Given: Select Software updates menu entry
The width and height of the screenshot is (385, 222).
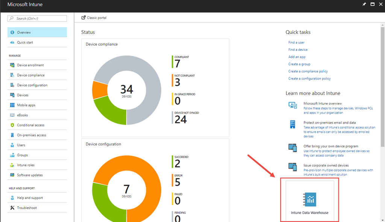Looking at the screenshot, I should pos(37,175).
